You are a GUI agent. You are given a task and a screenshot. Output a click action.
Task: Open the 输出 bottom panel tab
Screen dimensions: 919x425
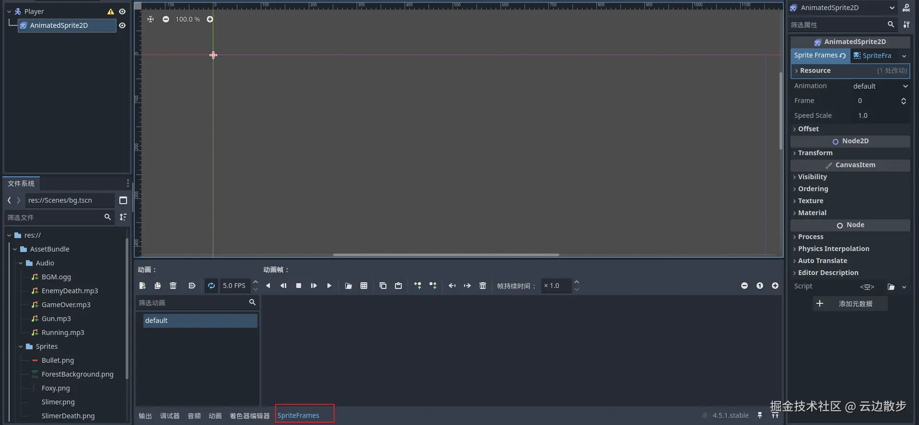pyautogui.click(x=145, y=416)
